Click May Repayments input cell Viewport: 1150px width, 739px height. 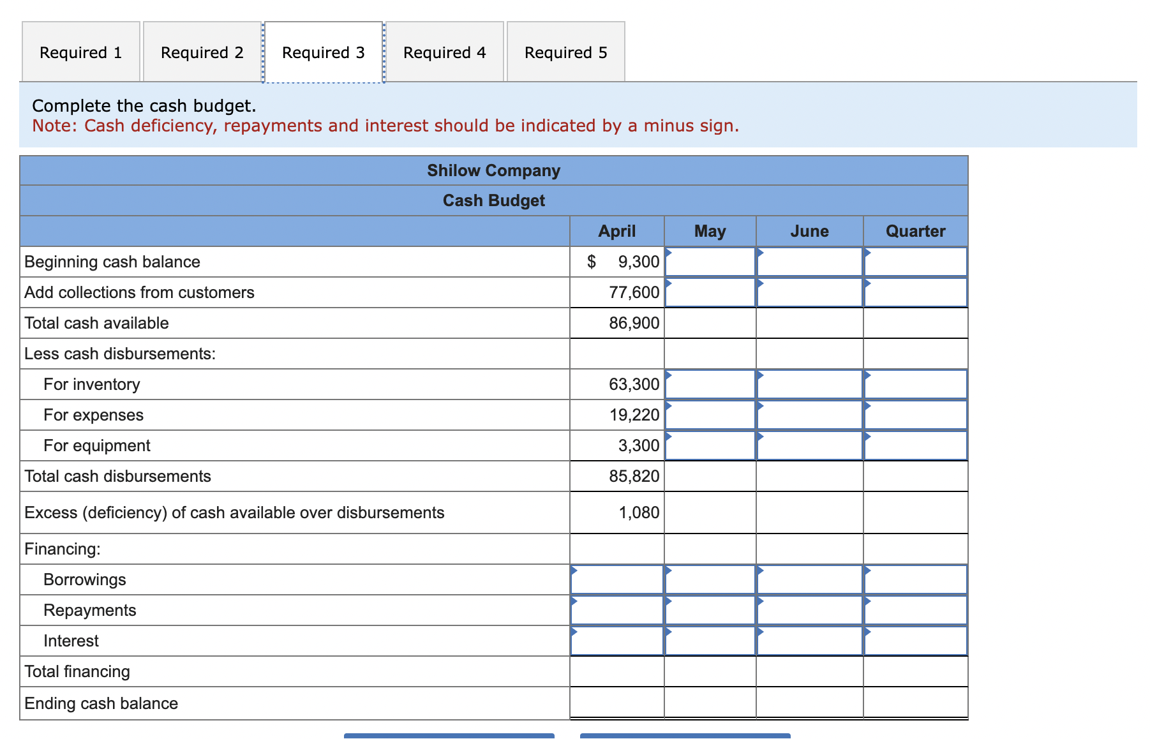coord(710,610)
